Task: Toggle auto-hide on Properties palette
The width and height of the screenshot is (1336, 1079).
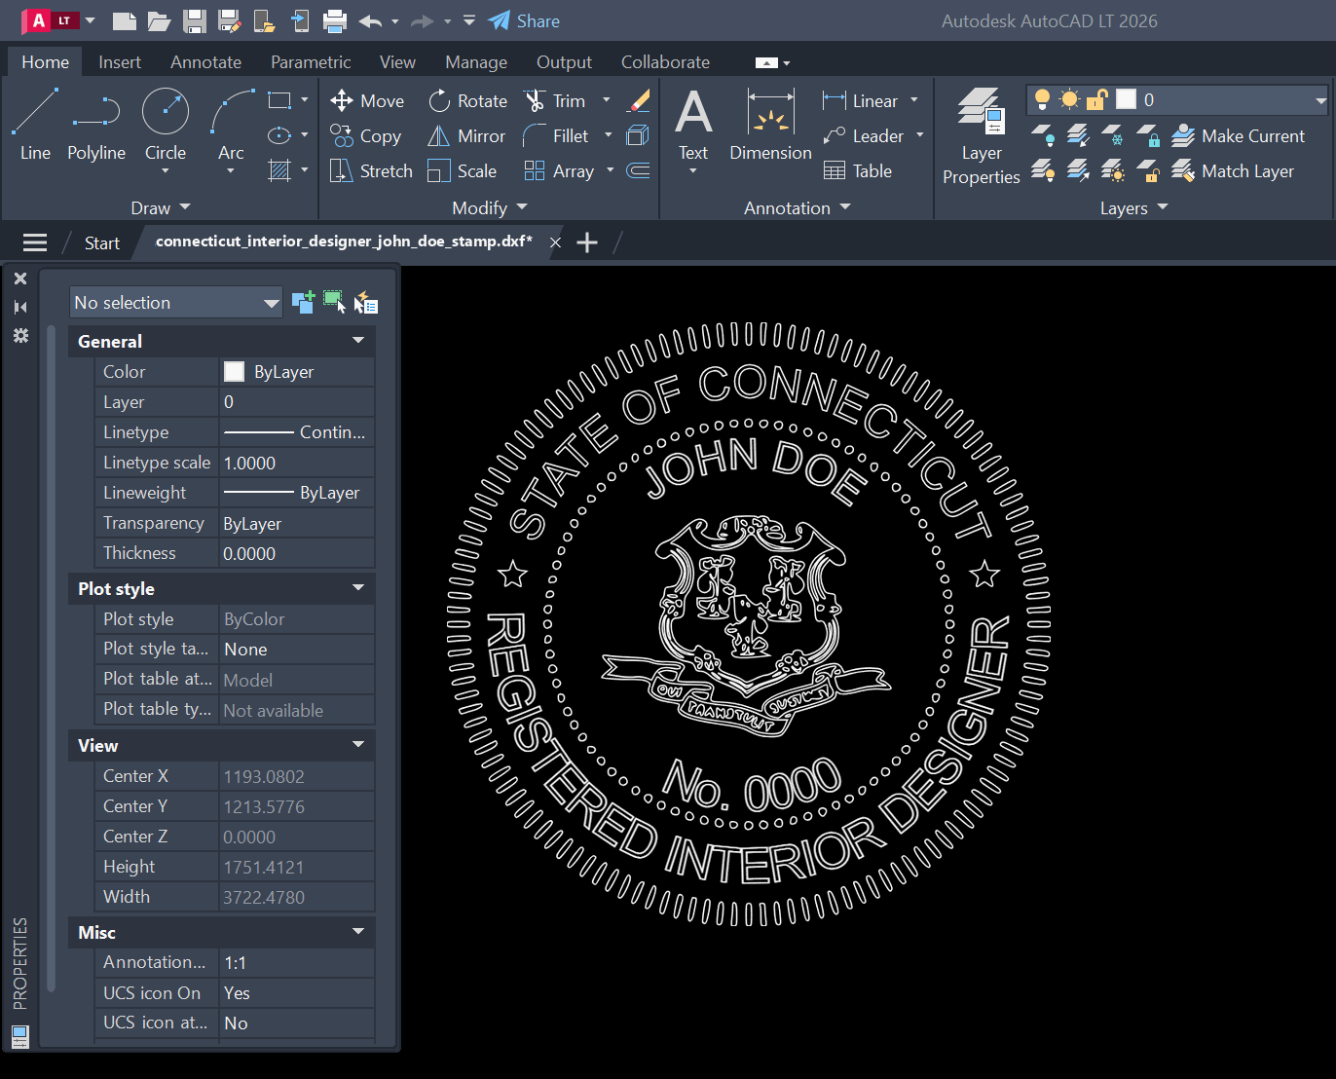Action: [x=20, y=307]
